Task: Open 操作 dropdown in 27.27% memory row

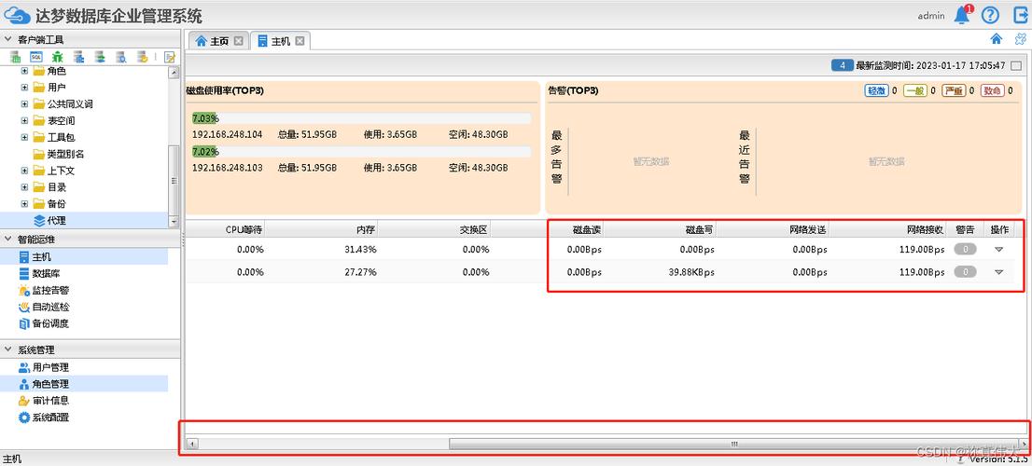Action: tap(999, 272)
